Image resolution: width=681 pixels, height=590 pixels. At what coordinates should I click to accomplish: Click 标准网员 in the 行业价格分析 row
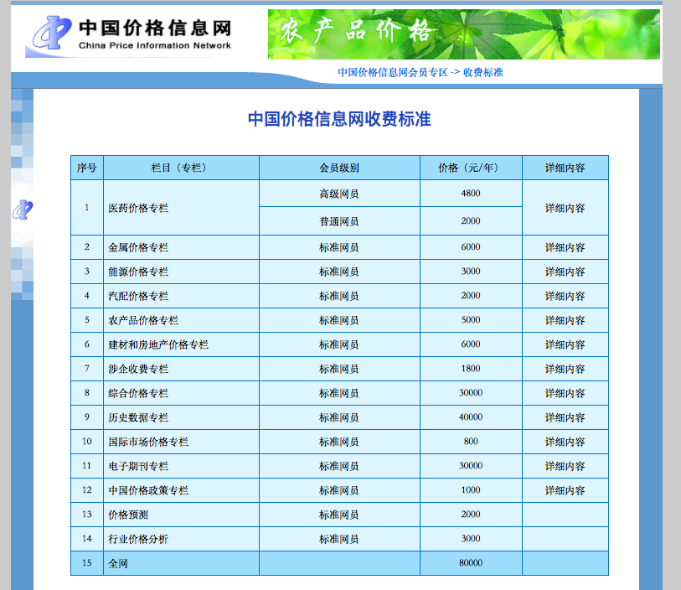point(339,540)
